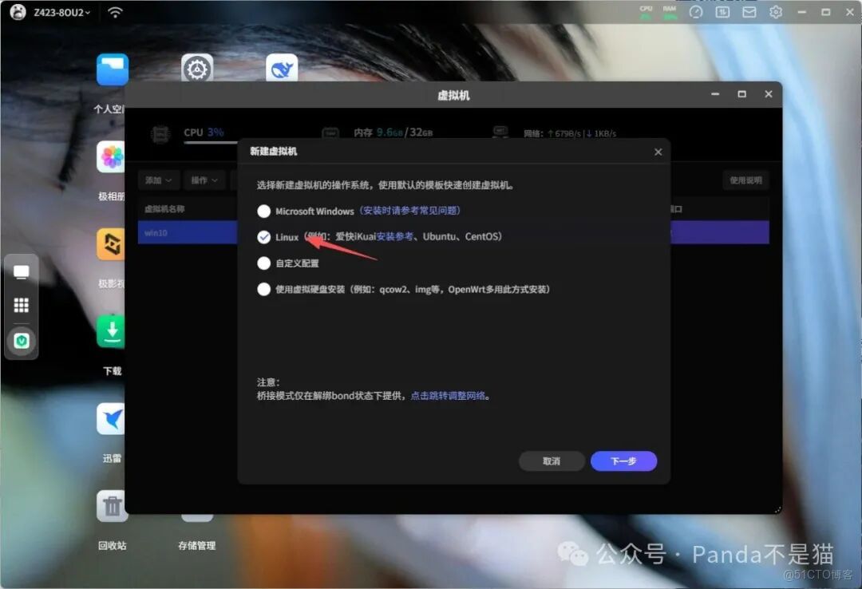Screen dimensions: 862x589
Task: Select the Microsoft Windows operating system option
Action: click(263, 211)
